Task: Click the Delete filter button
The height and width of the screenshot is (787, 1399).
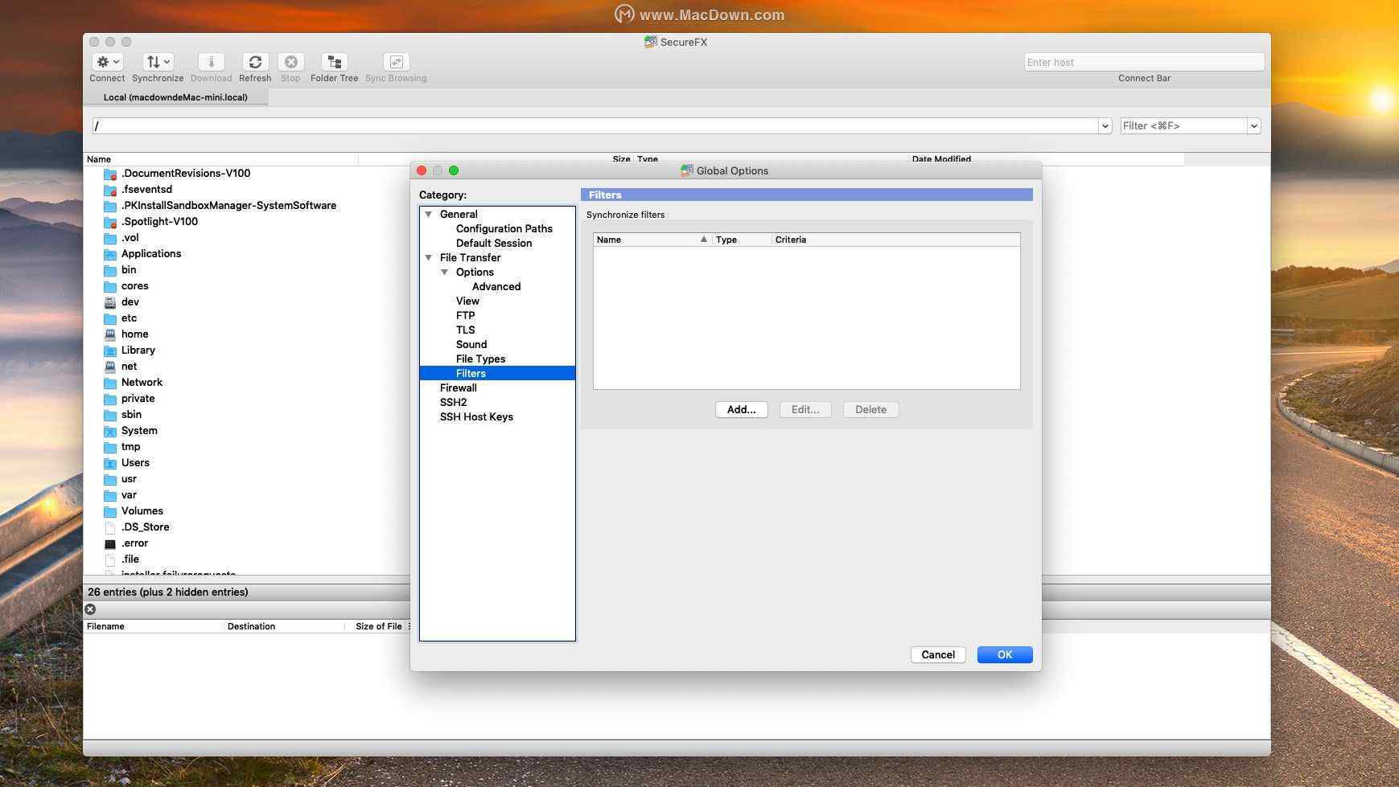Action: tap(870, 409)
